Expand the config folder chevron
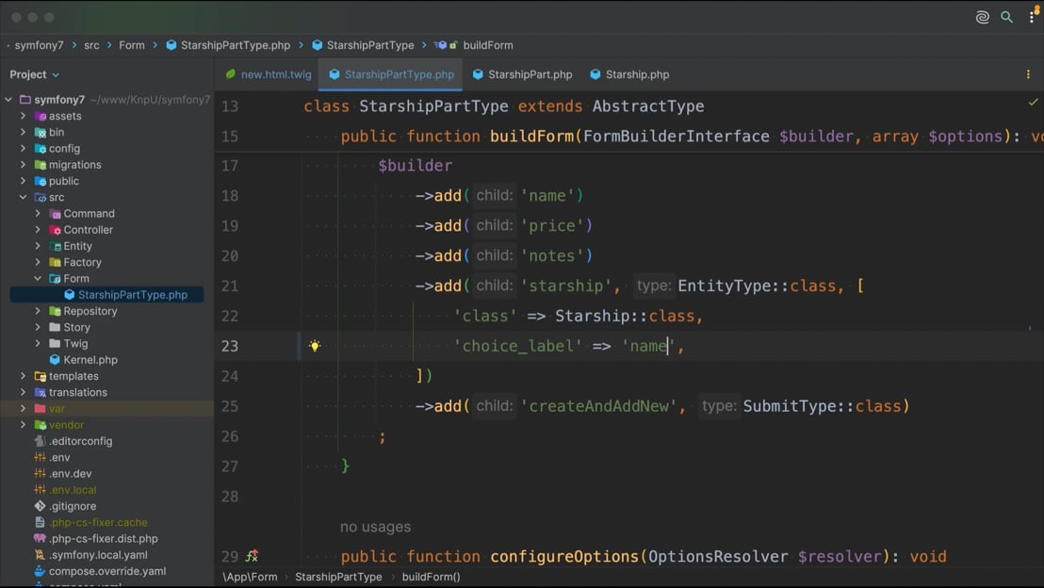Viewport: 1044px width, 588px height. tap(24, 149)
